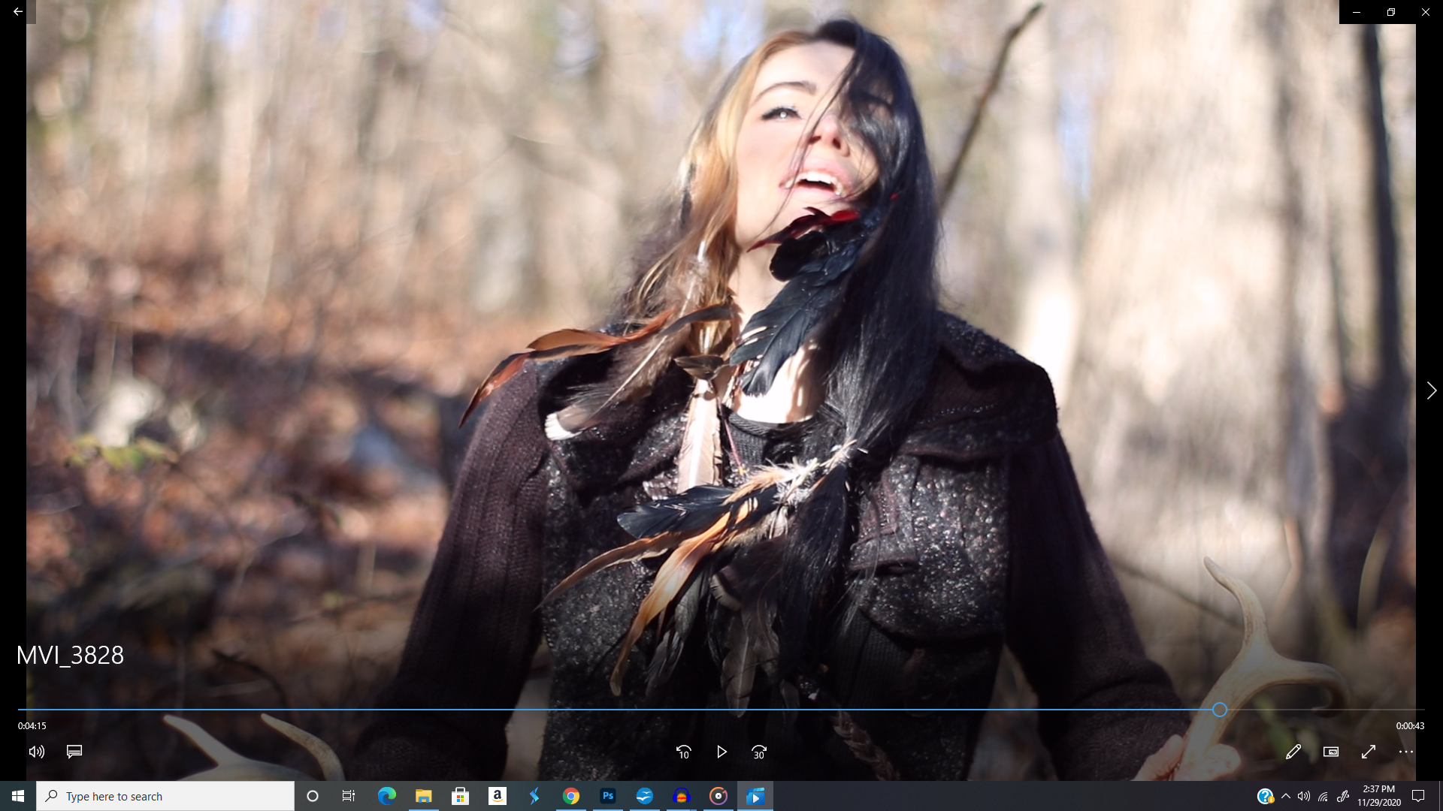Open Task View
The width and height of the screenshot is (1443, 811).
click(x=349, y=796)
